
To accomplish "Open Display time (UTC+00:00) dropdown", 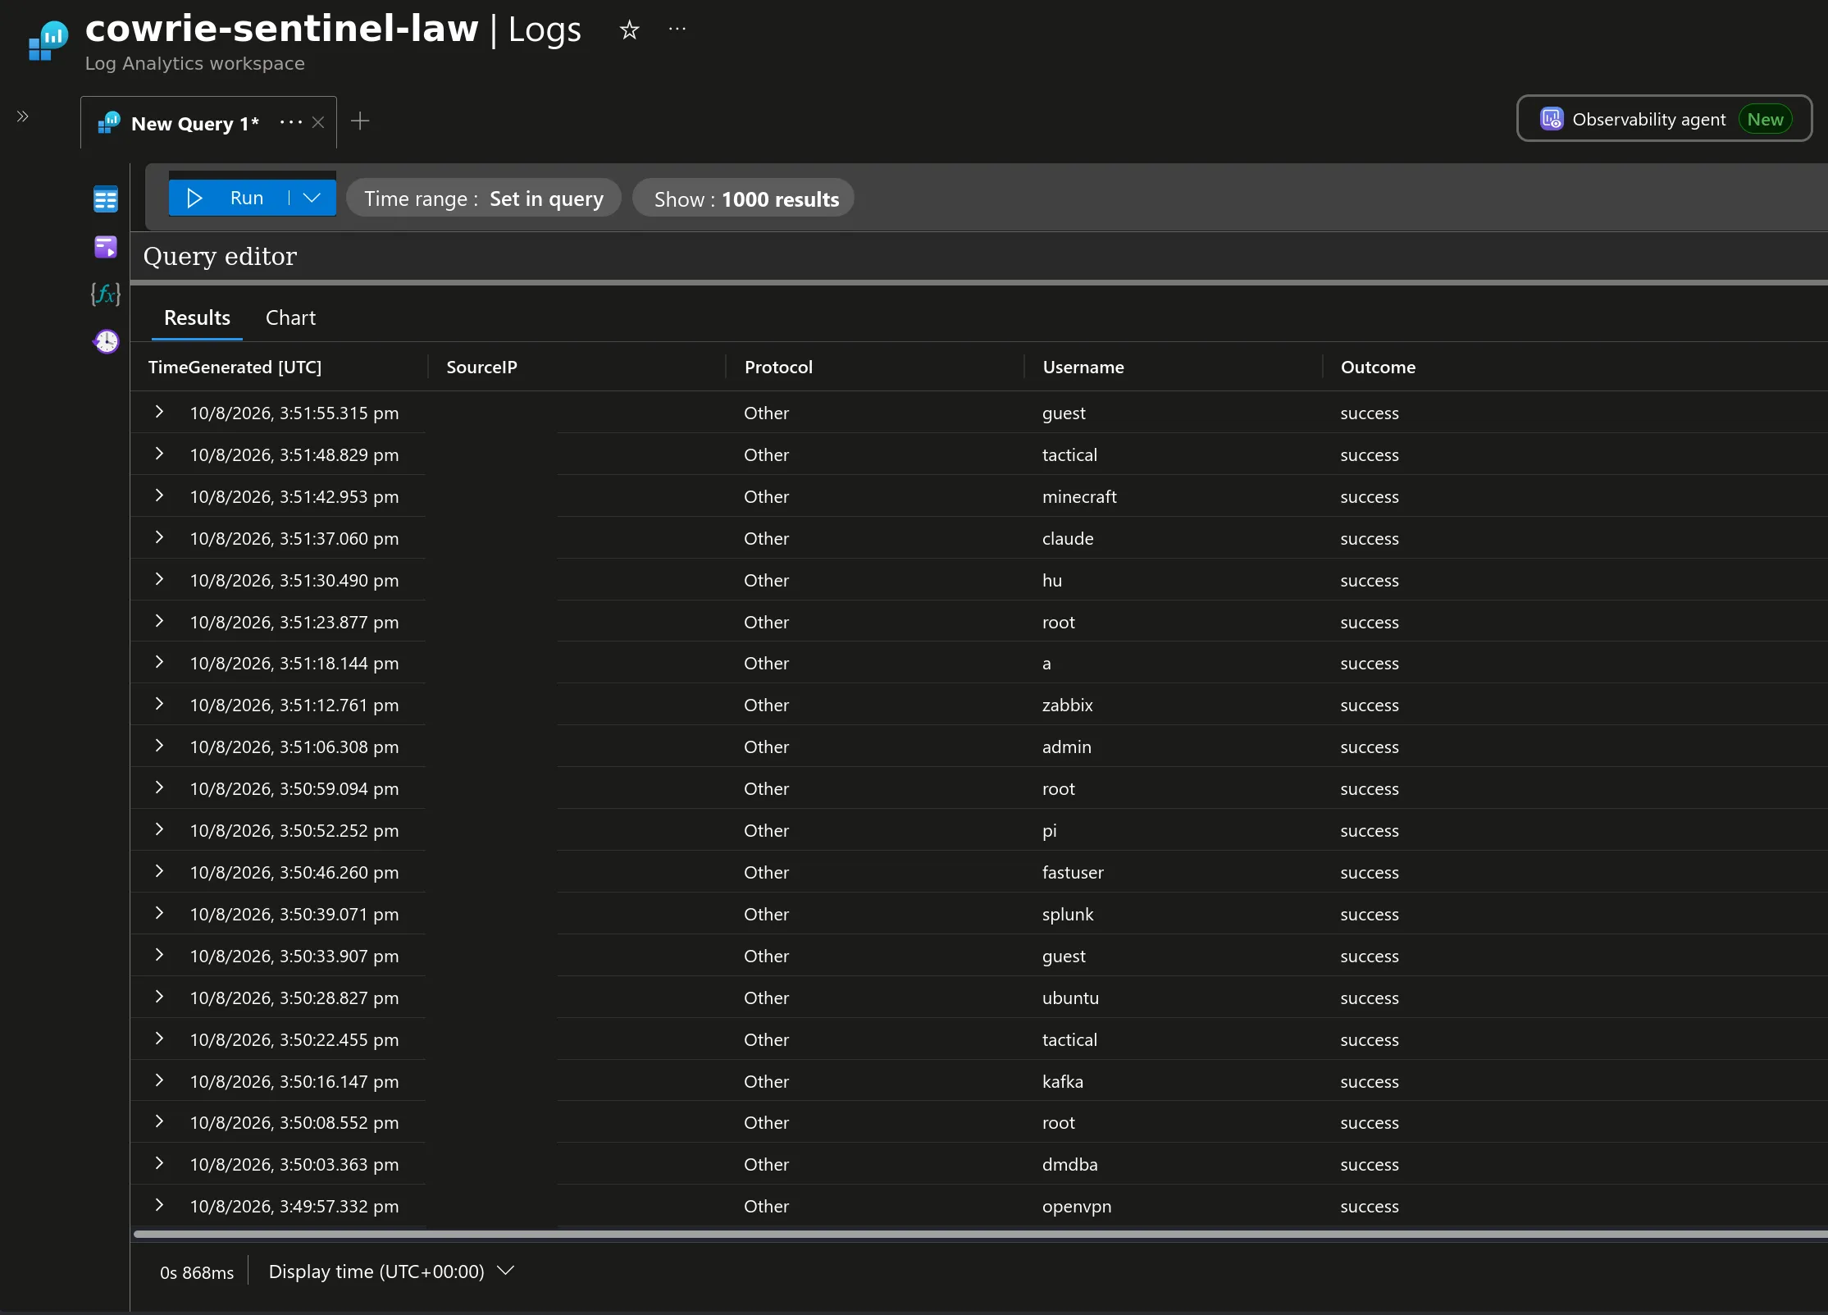I will 391,1272.
